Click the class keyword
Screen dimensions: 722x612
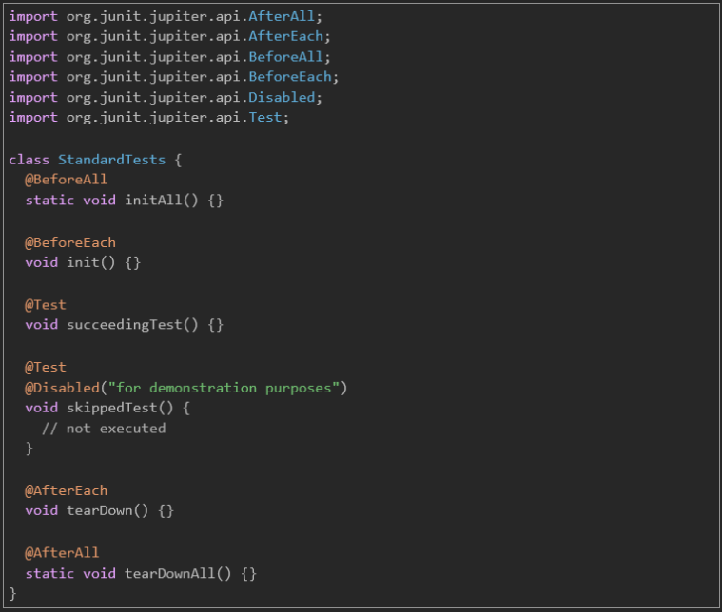(x=29, y=160)
